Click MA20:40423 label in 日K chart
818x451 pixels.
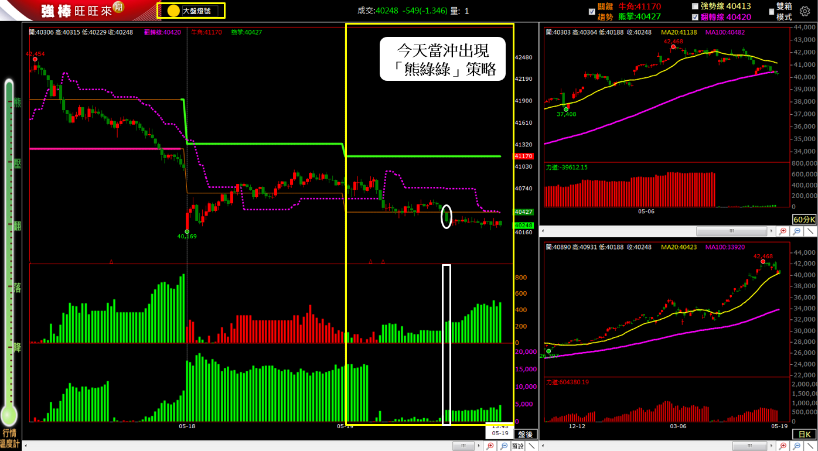pyautogui.click(x=679, y=247)
